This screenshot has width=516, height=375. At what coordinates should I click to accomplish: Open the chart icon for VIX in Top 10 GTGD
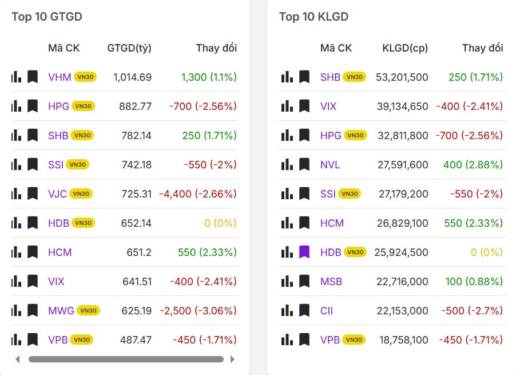[15, 282]
